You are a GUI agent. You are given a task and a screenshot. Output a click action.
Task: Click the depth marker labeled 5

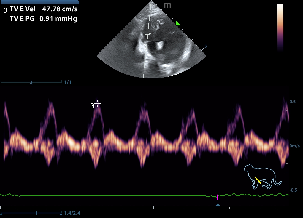tap(205, 46)
